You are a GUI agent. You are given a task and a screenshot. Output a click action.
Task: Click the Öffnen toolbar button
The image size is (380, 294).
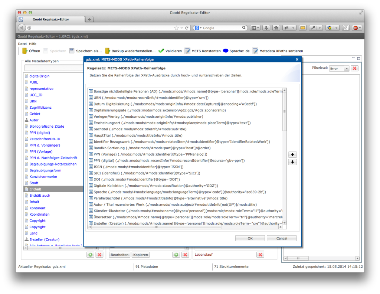[31, 51]
